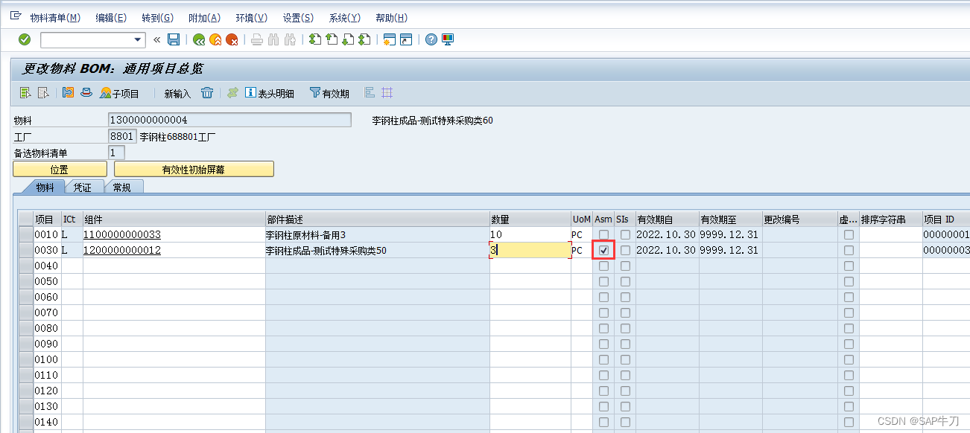Click the Delete trash can icon
970x433 pixels.
207,93
